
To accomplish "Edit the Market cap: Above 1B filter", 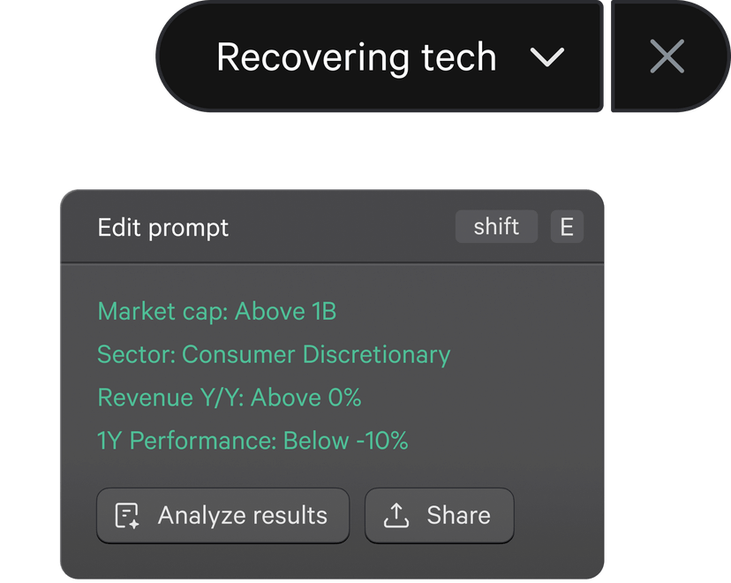I will 216,312.
